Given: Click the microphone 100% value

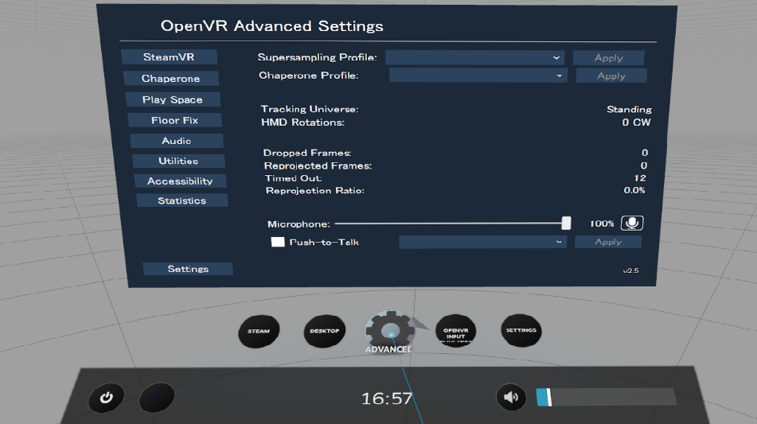Looking at the screenshot, I should 602,224.
